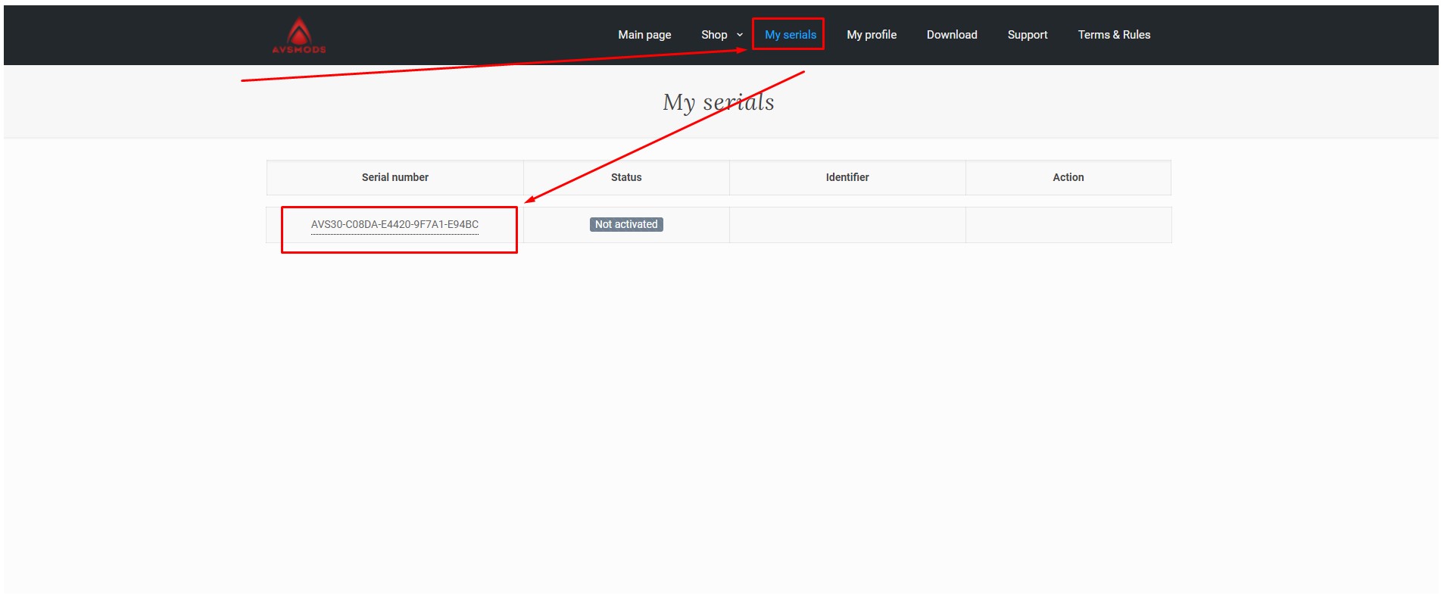Go to Main page
Viewport: 1441px width, 596px height.
644,35
